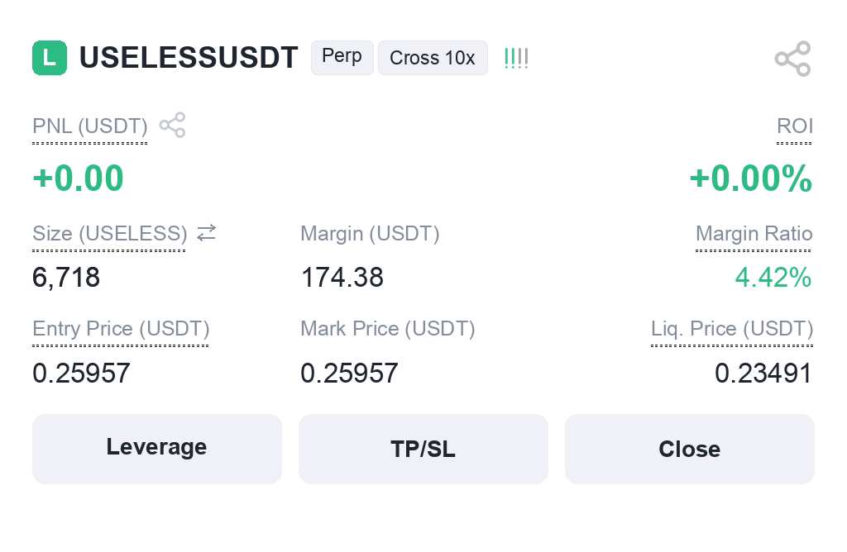
Task: Click the USELESSUSDT pair title
Action: click(189, 58)
